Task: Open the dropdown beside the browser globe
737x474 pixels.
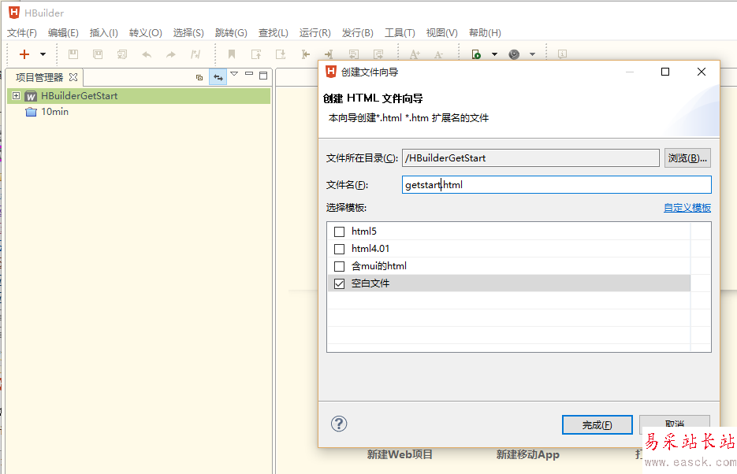Action: [532, 54]
